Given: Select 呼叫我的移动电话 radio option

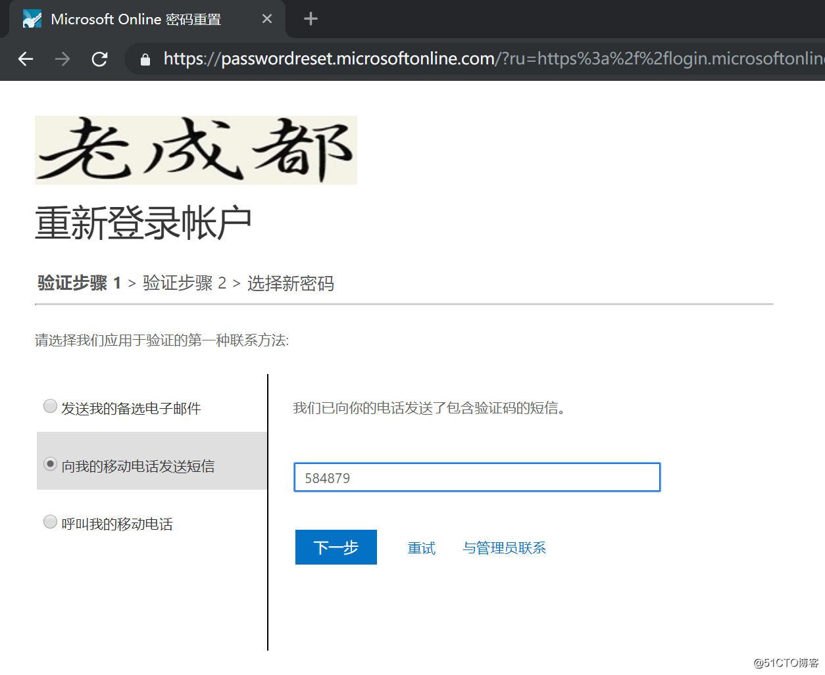Looking at the screenshot, I should tap(50, 522).
